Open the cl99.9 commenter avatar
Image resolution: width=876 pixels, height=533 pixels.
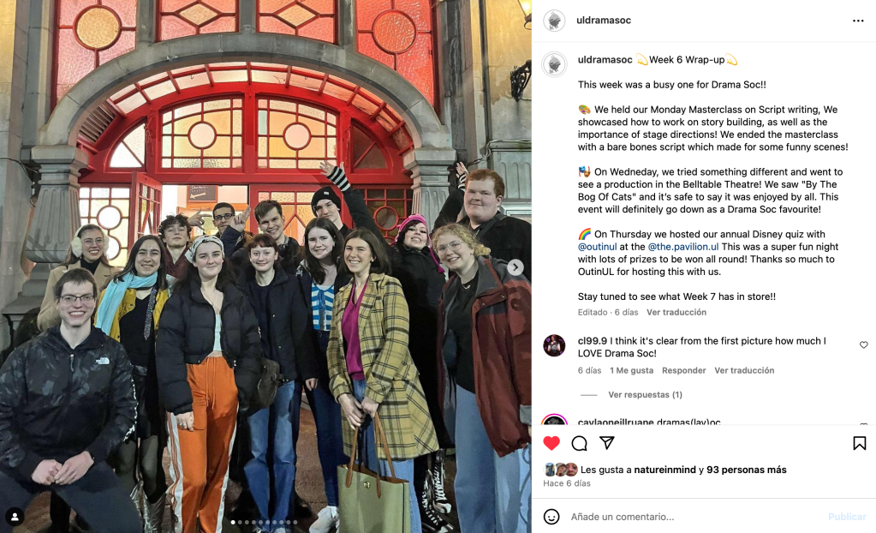click(554, 345)
